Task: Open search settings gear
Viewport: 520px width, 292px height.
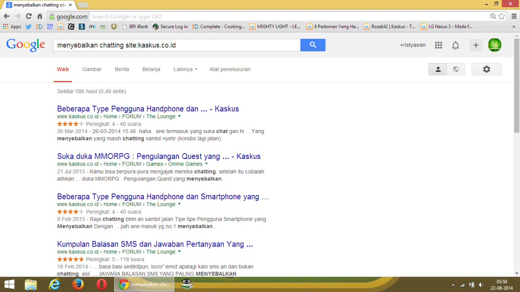Action: [487, 69]
